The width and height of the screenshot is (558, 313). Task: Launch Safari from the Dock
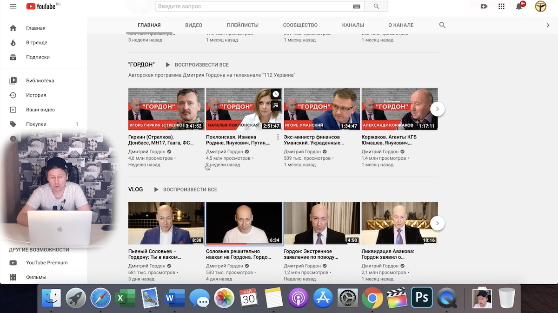point(100,298)
